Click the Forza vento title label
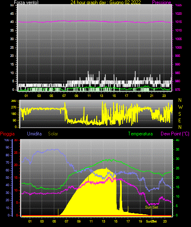The width and height of the screenshot is (191, 227). point(26,2)
